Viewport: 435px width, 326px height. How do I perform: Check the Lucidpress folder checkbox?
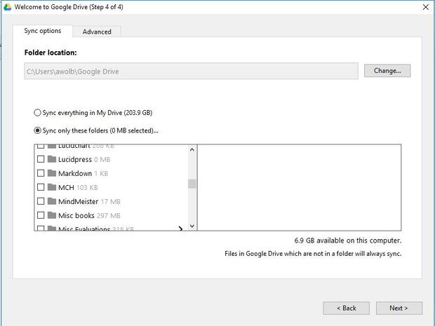pos(41,159)
